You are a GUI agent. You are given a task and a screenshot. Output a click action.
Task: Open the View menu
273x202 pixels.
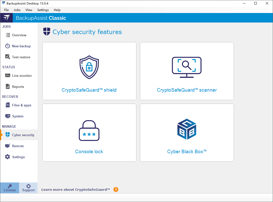(29, 10)
